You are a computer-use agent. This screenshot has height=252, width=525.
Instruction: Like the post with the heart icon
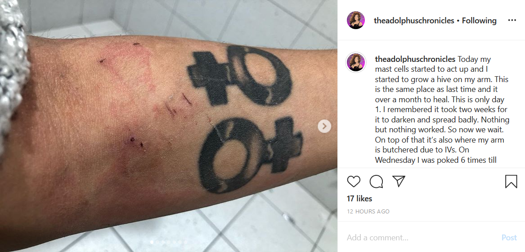(354, 181)
